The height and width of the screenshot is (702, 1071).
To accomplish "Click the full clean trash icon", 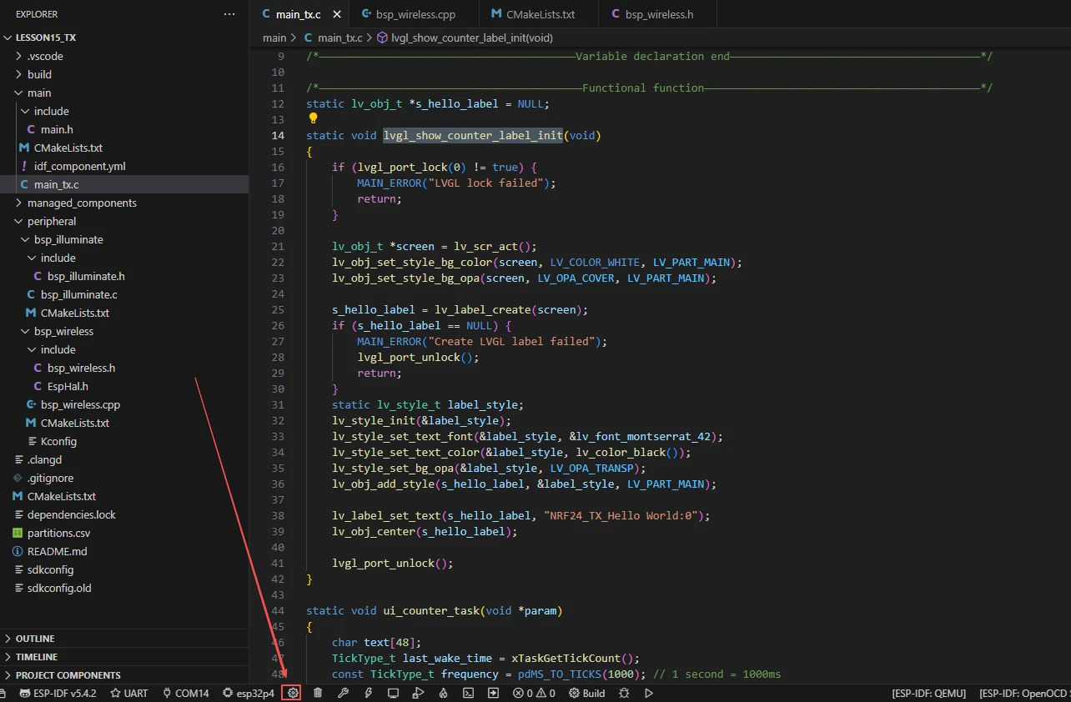I will [318, 693].
